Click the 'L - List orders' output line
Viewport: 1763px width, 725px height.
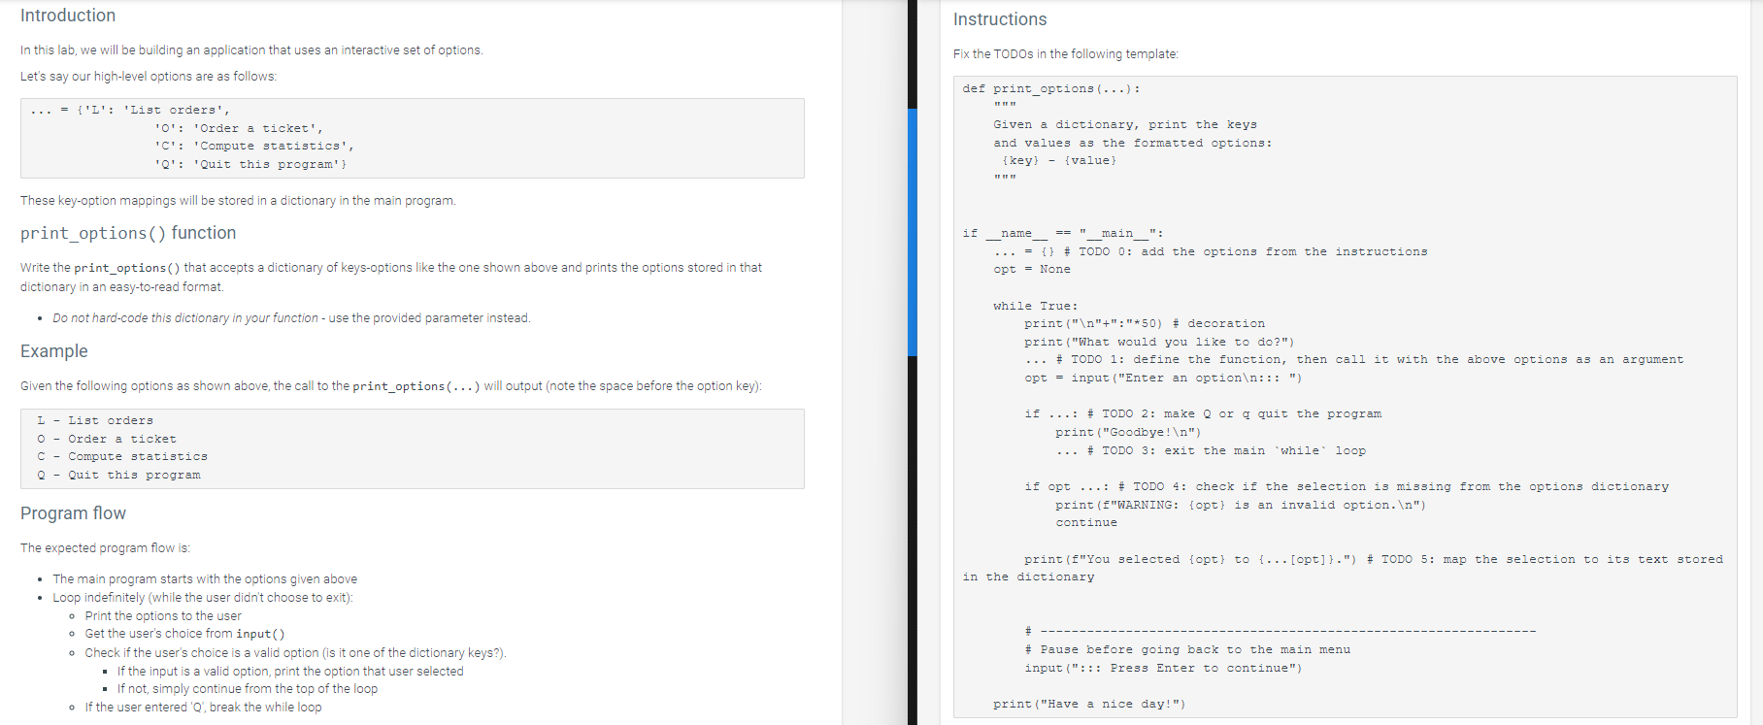coord(95,420)
